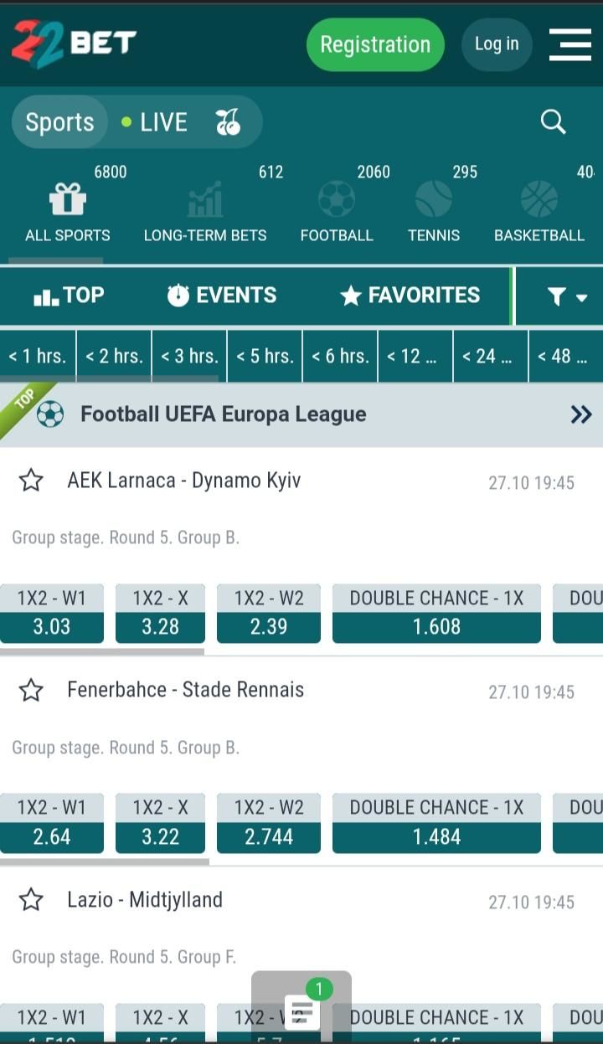This screenshot has width=603, height=1044.
Task: Select the All Sports gift icon
Action: coord(68,200)
